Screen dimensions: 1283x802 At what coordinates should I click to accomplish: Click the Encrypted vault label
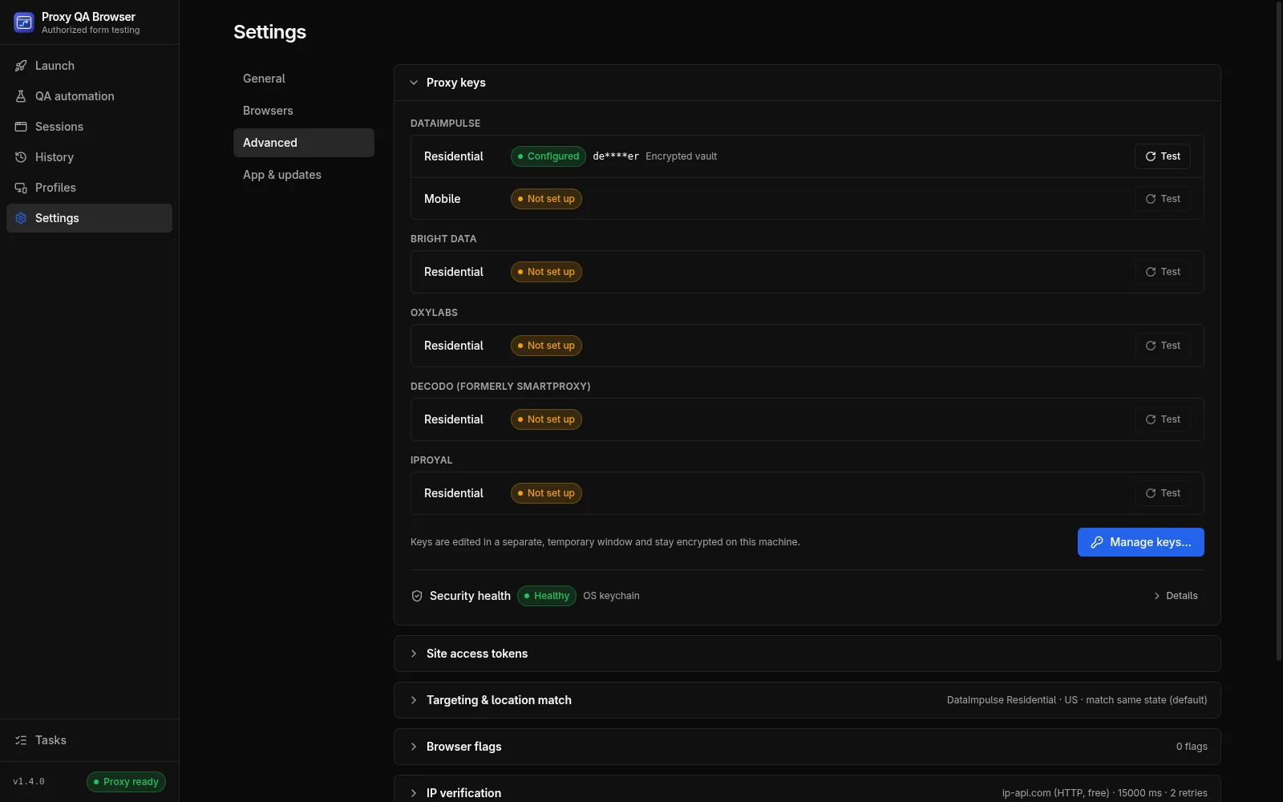pos(682,156)
